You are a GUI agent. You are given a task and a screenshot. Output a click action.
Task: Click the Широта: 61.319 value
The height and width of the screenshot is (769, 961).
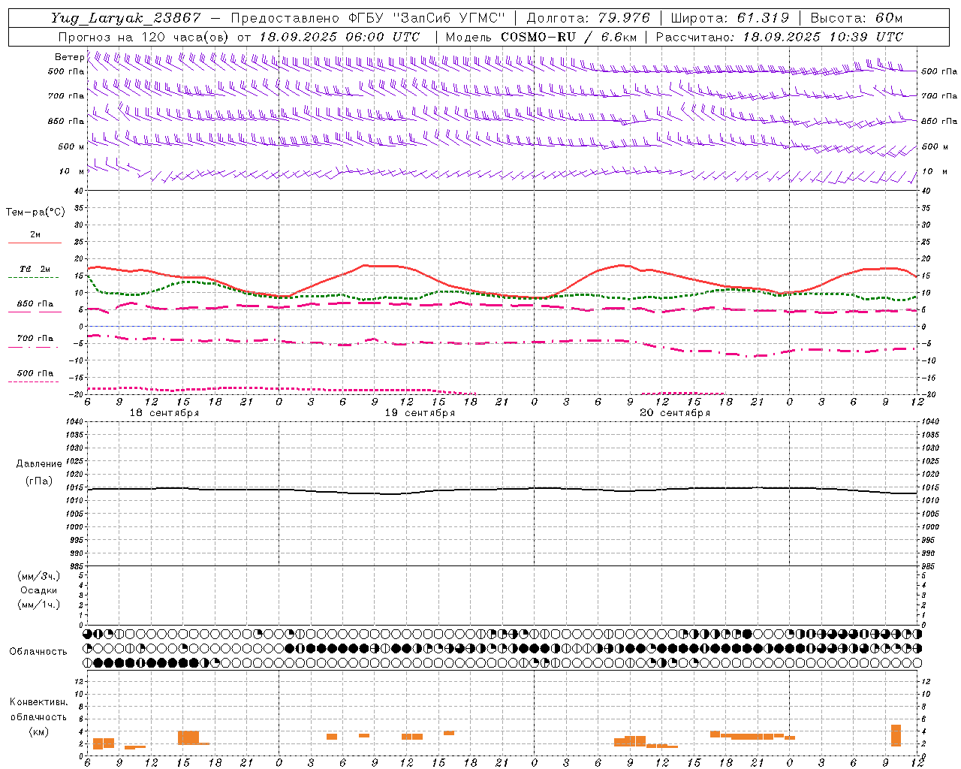[x=730, y=18]
